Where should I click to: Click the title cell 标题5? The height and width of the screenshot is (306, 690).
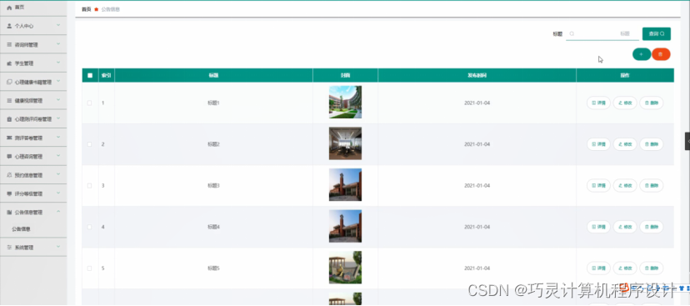point(213,268)
